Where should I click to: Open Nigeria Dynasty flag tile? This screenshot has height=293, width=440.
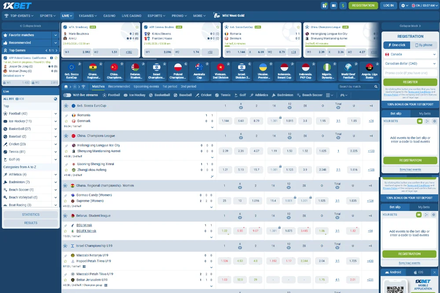[327, 71]
